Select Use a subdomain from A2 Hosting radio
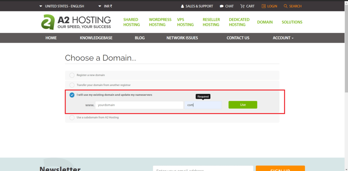 point(72,117)
